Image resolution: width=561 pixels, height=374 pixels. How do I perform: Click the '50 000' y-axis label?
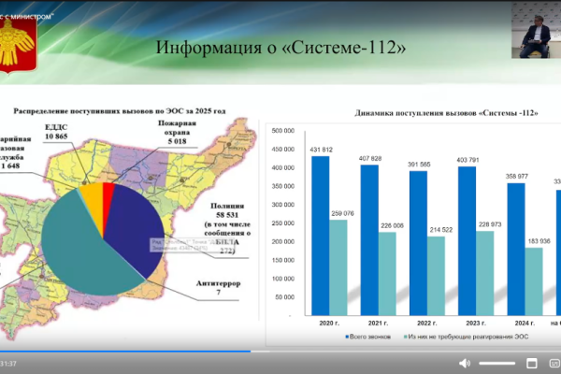pyautogui.click(x=285, y=297)
